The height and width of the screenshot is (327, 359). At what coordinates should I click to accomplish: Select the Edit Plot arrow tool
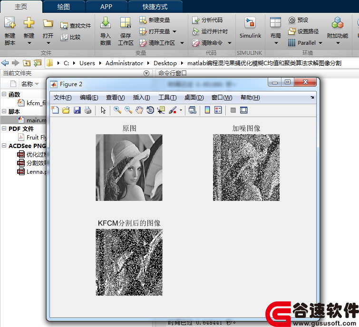[103, 110]
